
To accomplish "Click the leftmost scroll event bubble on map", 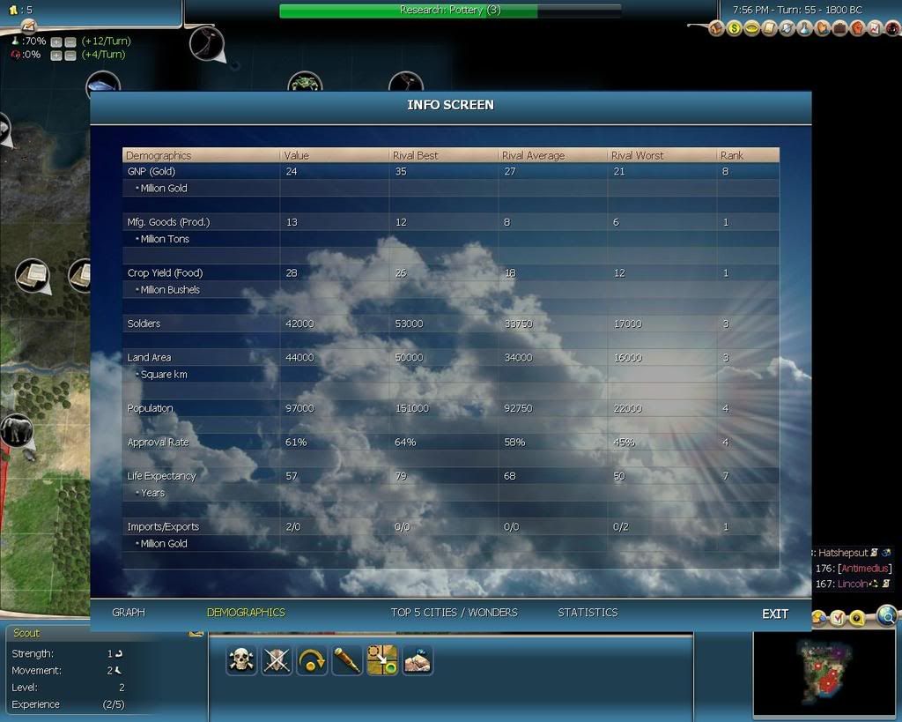I will [33, 276].
